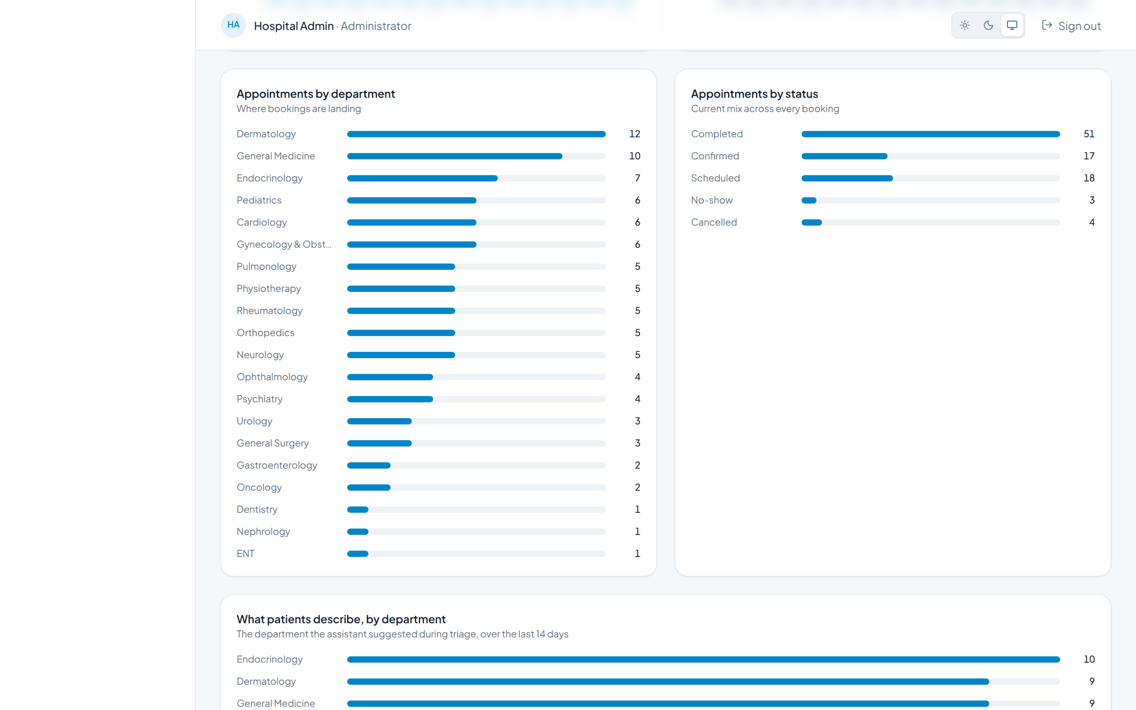Image resolution: width=1136 pixels, height=710 pixels.
Task: Click the Sign out button
Action: pyautogui.click(x=1071, y=26)
